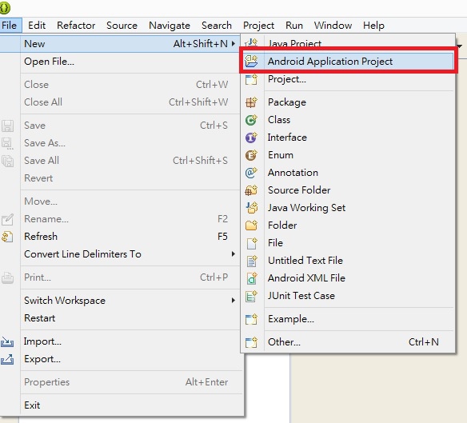This screenshot has height=423, width=467.
Task: Choose Interface from New submenu
Action: pos(348,138)
